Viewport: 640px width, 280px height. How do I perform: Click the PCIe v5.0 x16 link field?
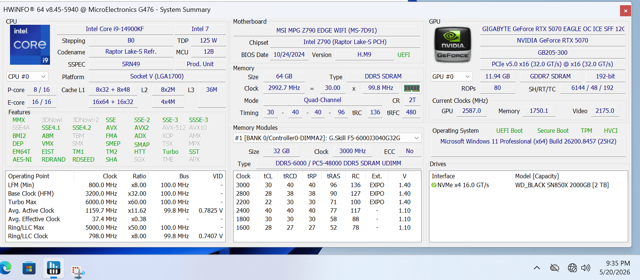(553, 64)
